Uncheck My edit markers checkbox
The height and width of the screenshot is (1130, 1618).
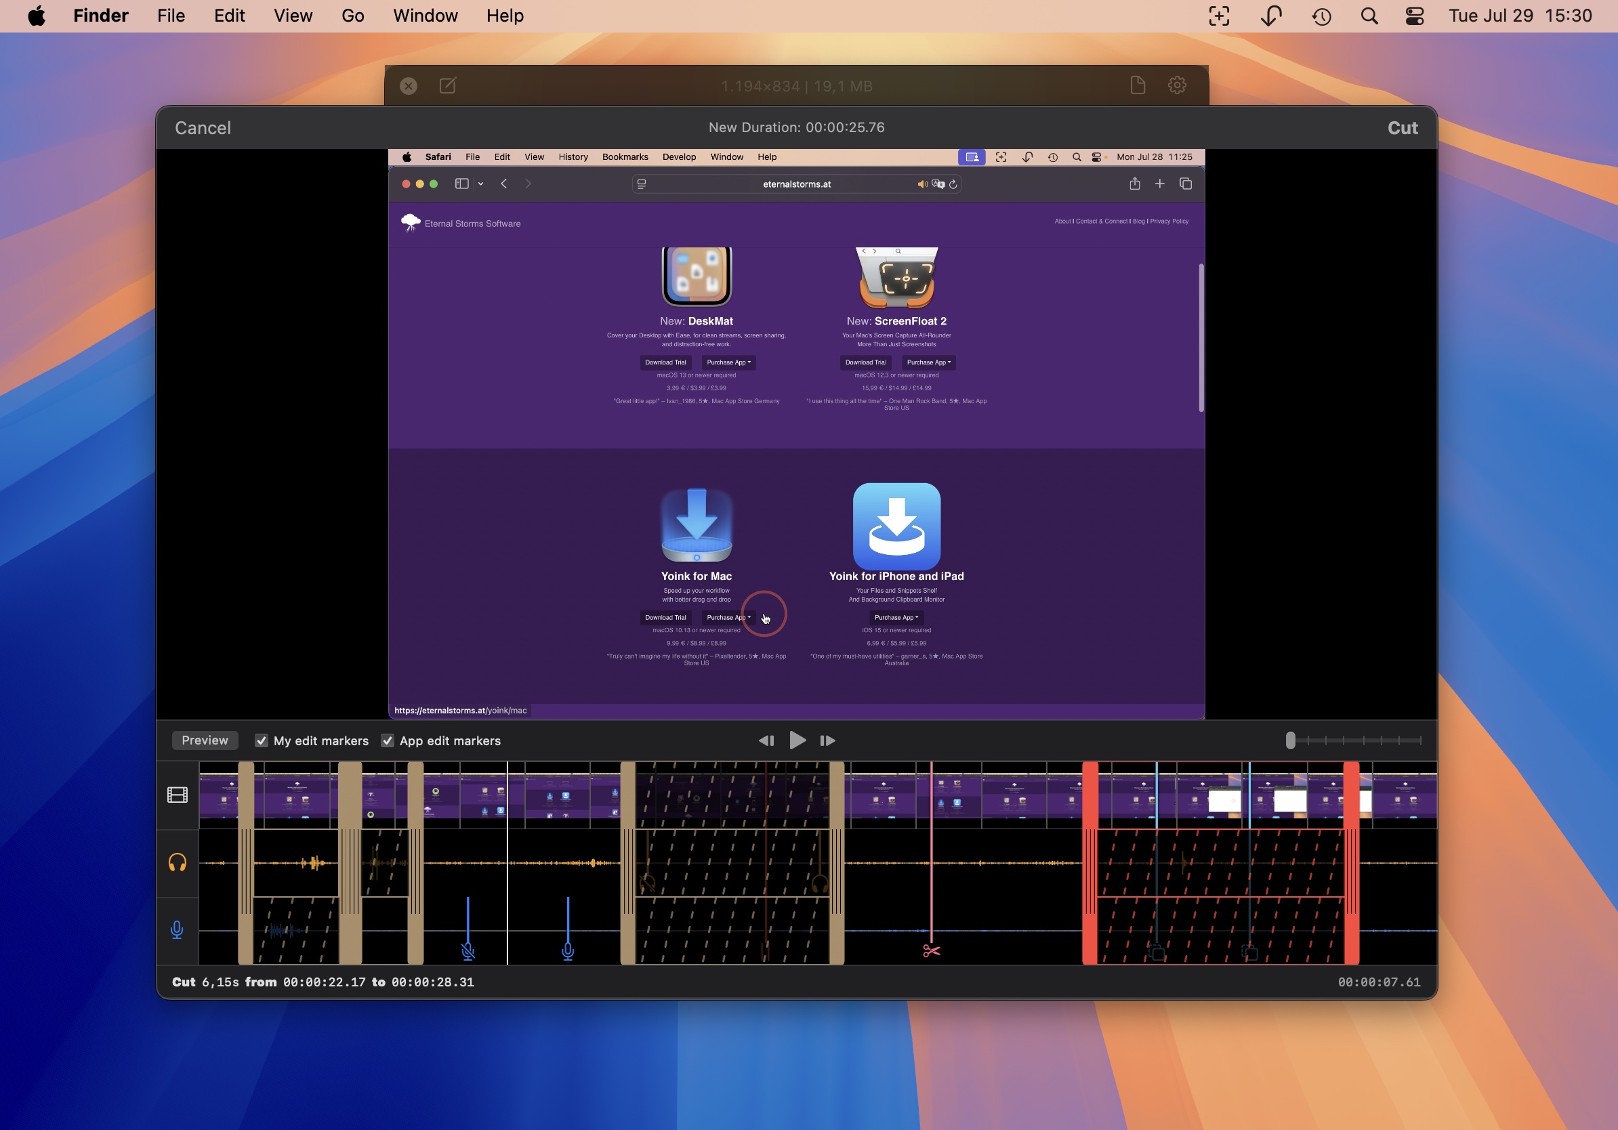pos(262,740)
